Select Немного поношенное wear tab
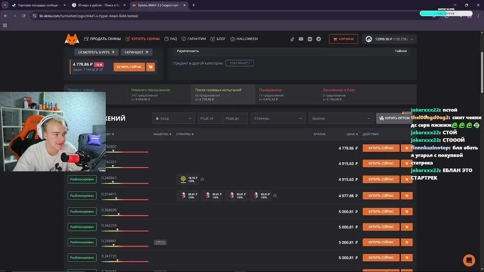The height and width of the screenshot is (272, 484). 159,94
